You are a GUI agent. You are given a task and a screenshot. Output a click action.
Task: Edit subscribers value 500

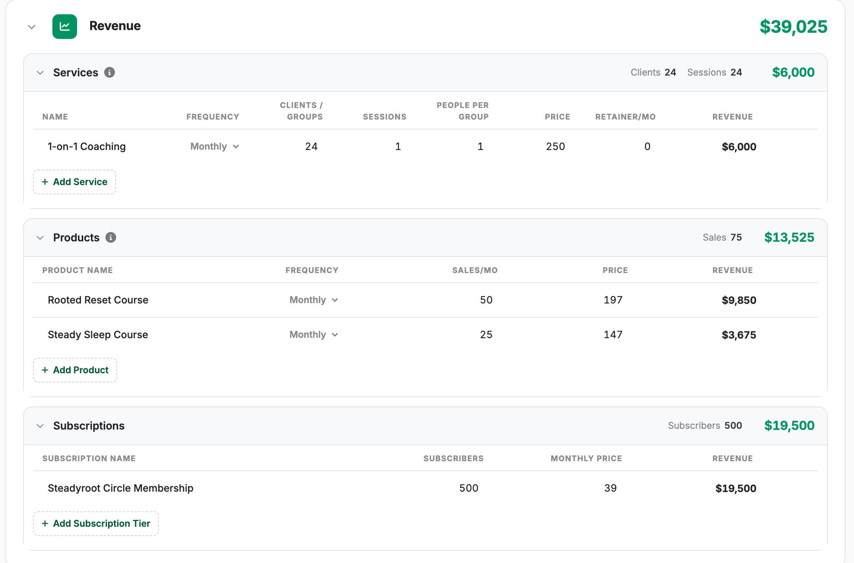coord(469,488)
